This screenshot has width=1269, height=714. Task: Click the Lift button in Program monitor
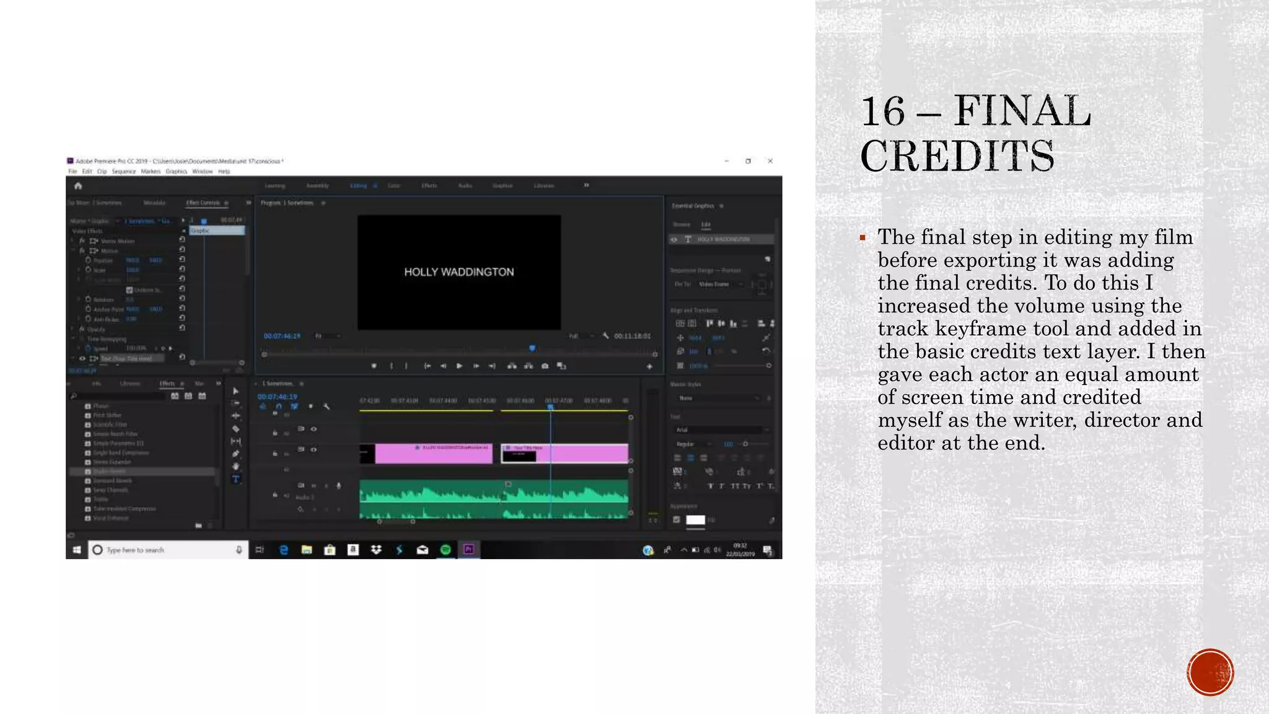[x=512, y=366]
